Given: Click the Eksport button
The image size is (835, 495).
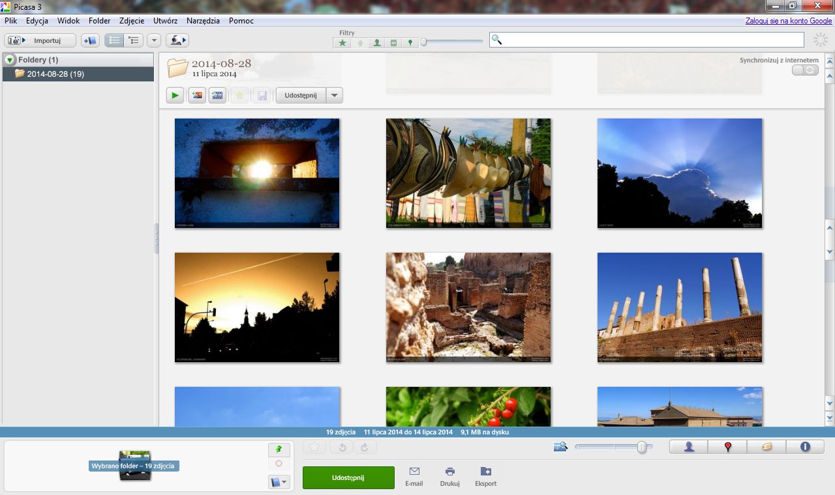Looking at the screenshot, I should (x=485, y=477).
